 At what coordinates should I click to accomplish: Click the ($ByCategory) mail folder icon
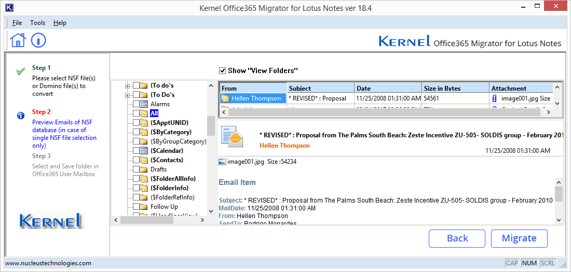coord(144,132)
